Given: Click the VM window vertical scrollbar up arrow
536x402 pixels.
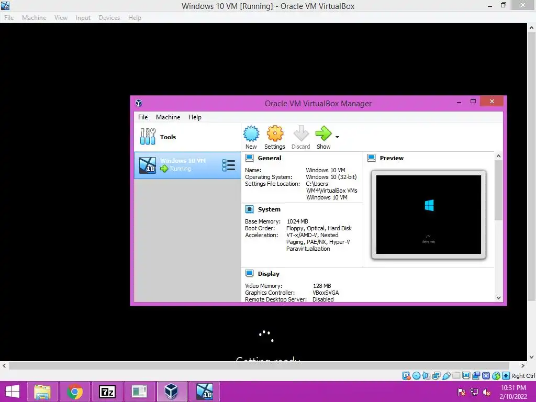Looking at the screenshot, I should (532, 28).
